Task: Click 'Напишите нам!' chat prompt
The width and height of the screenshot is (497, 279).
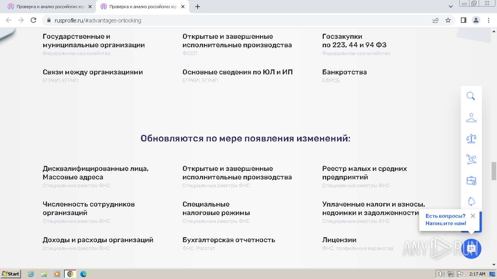Action: tap(446, 223)
